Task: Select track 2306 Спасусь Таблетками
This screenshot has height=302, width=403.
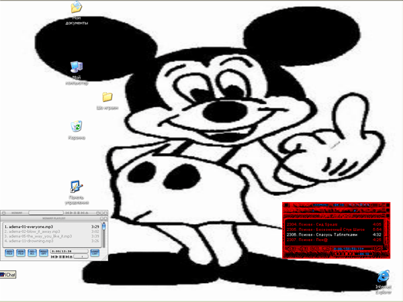Action: click(x=334, y=234)
